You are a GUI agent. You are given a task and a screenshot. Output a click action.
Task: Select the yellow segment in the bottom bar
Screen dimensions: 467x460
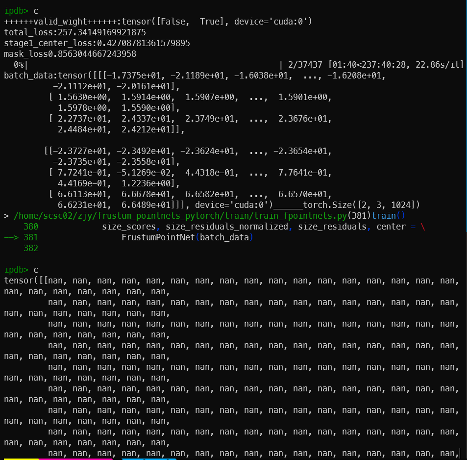pyautogui.click(x=20, y=458)
